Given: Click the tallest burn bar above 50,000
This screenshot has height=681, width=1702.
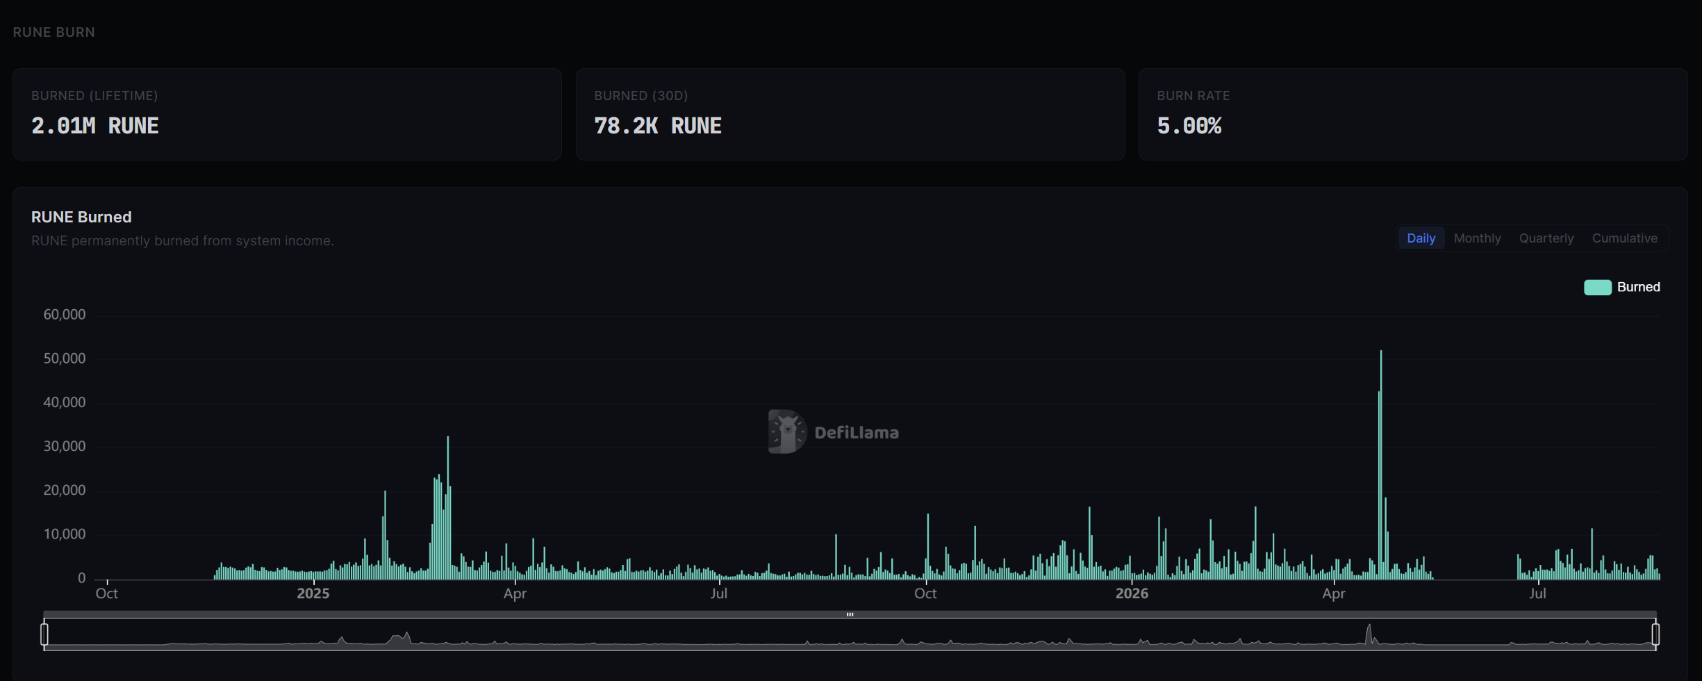Looking at the screenshot, I should (1381, 464).
